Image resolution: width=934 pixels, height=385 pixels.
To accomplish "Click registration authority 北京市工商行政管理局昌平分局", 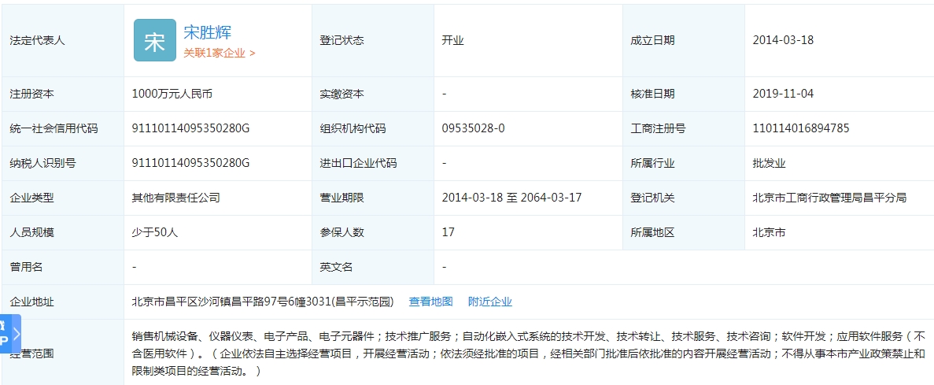I will (x=829, y=198).
